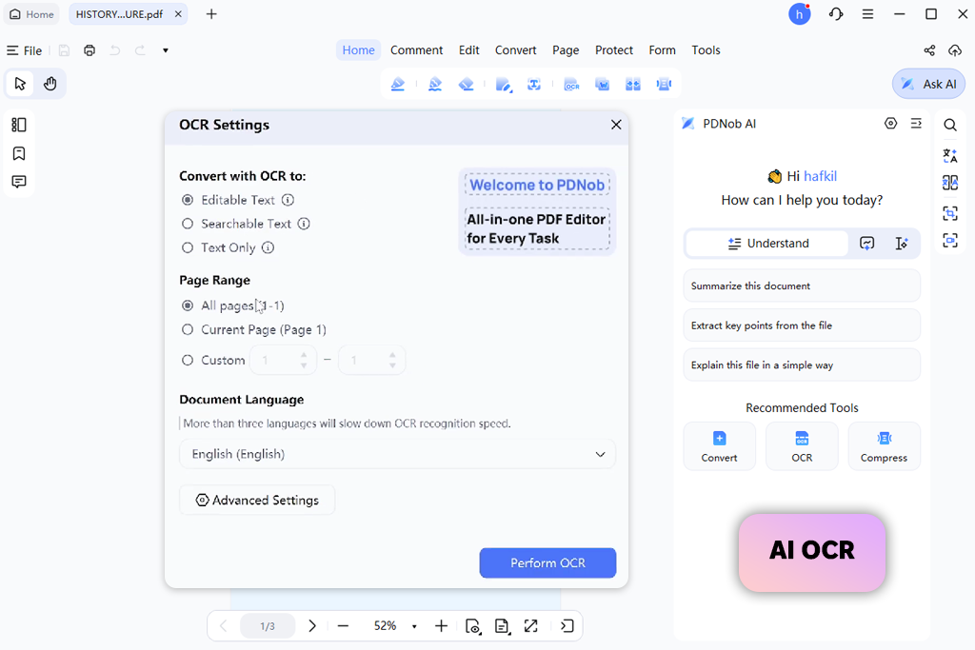Screen dimensions: 975x650
Task: Click zoom out minus button
Action: tap(343, 626)
